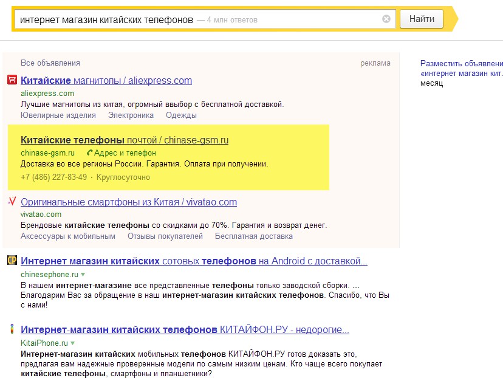Clear the search query with the X icon
Image resolution: width=503 pixels, height=378 pixels.
[386, 19]
